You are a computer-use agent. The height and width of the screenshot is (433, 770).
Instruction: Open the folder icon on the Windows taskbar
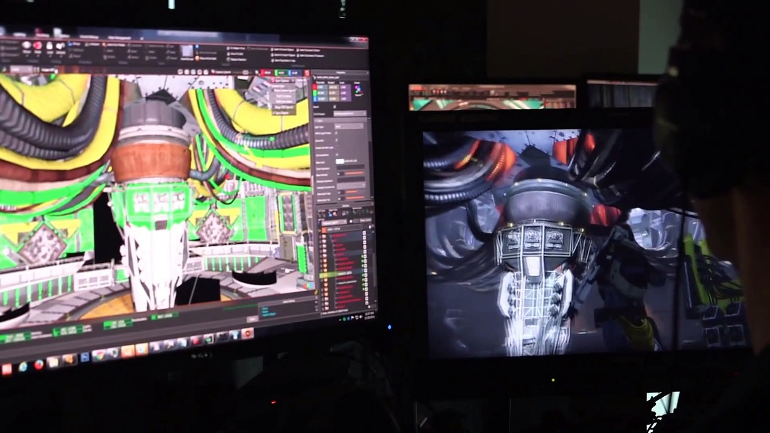click(x=54, y=362)
